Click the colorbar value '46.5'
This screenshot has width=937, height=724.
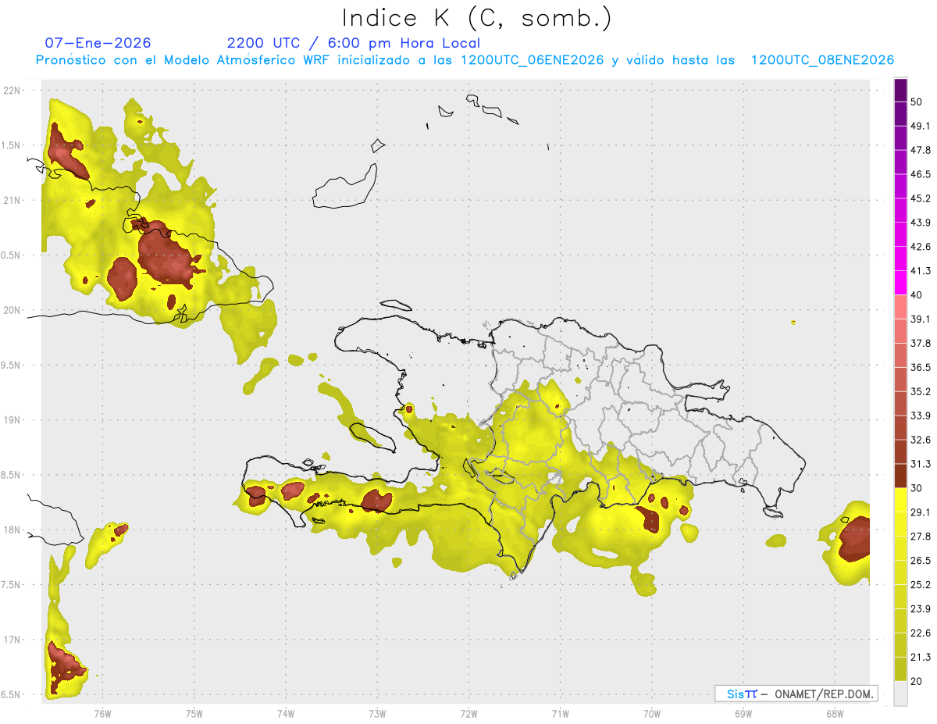(x=921, y=174)
